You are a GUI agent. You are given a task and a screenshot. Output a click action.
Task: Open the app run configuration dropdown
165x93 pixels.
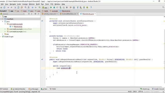pos(45,7)
